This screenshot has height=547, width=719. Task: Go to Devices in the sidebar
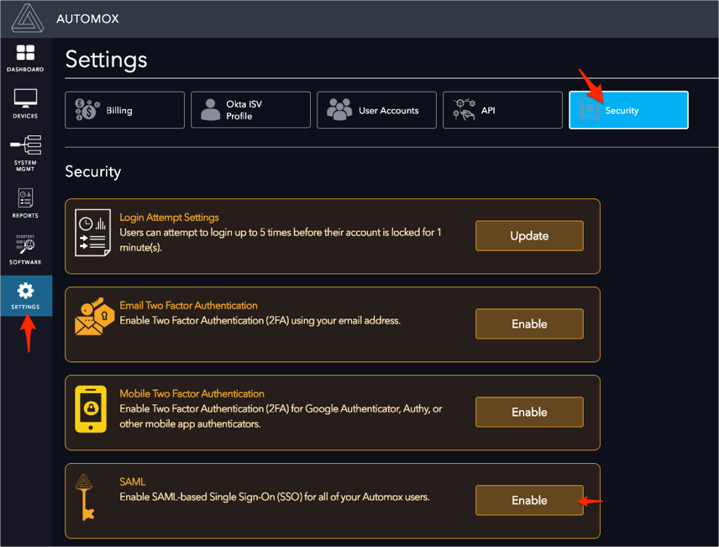click(x=25, y=104)
